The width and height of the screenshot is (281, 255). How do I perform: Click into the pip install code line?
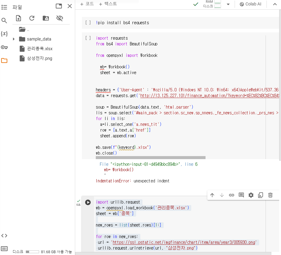122,23
